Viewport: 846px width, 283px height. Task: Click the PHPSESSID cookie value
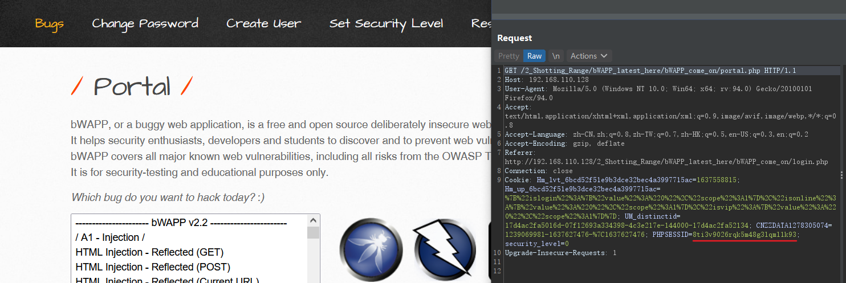(x=745, y=235)
